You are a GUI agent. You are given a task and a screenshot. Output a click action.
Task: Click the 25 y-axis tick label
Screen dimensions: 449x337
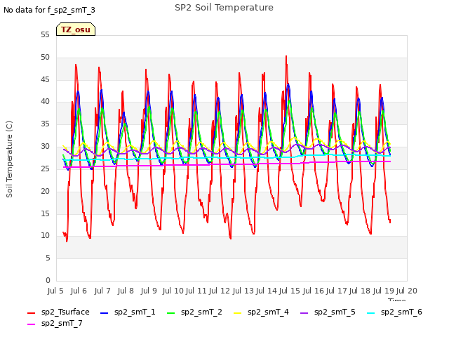click(x=45, y=168)
